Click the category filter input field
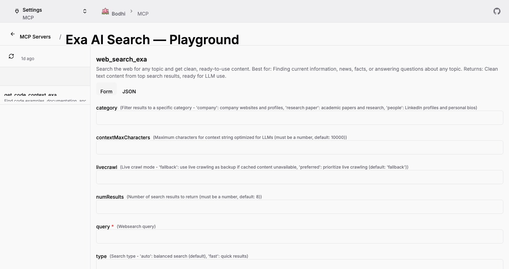Viewport: 509px width, 269px height. [x=299, y=118]
